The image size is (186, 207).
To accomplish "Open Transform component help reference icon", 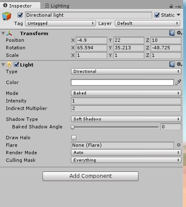I will tap(172, 33).
